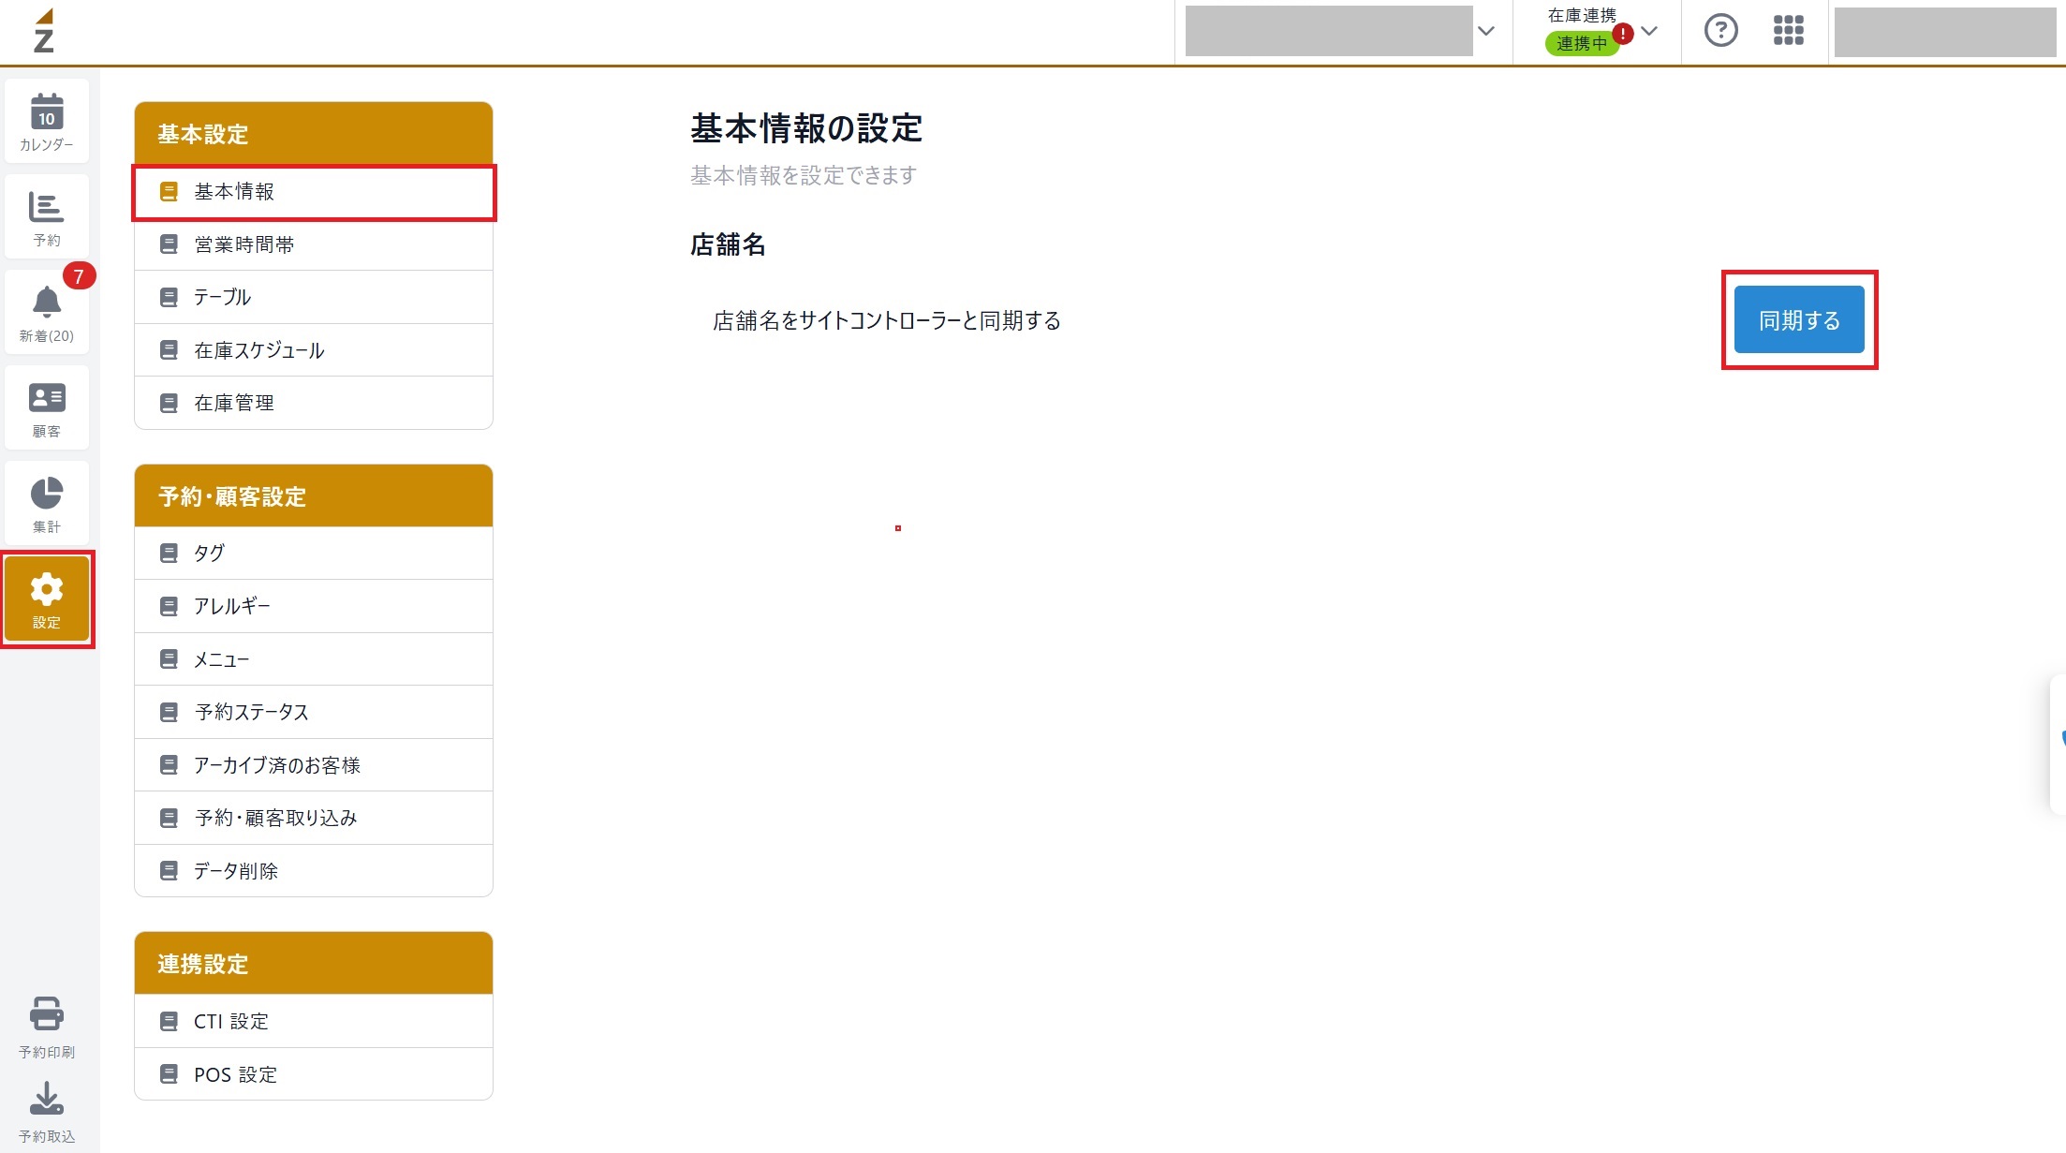The height and width of the screenshot is (1153, 2066).
Task: Click the 基本情報の設定 page title
Action: 806,128
